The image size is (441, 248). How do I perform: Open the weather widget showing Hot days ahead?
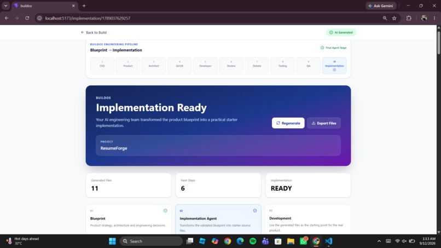23,241
